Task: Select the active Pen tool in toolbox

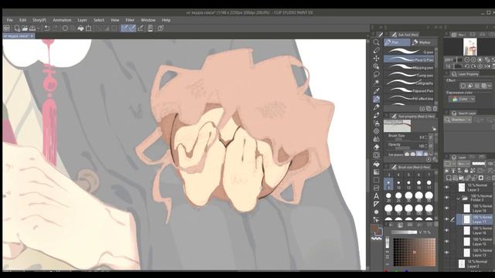Action: point(377,99)
